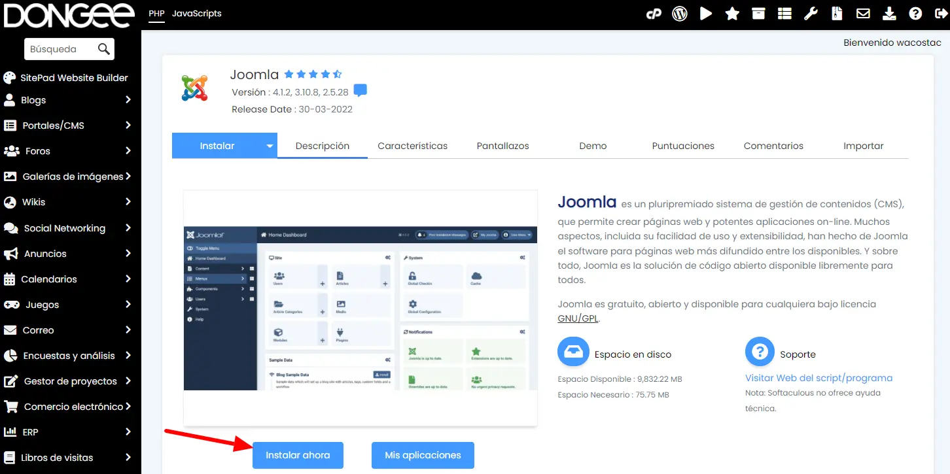This screenshot has height=474, width=950.
Task: Select the PHP scripts tab
Action: [x=157, y=13]
